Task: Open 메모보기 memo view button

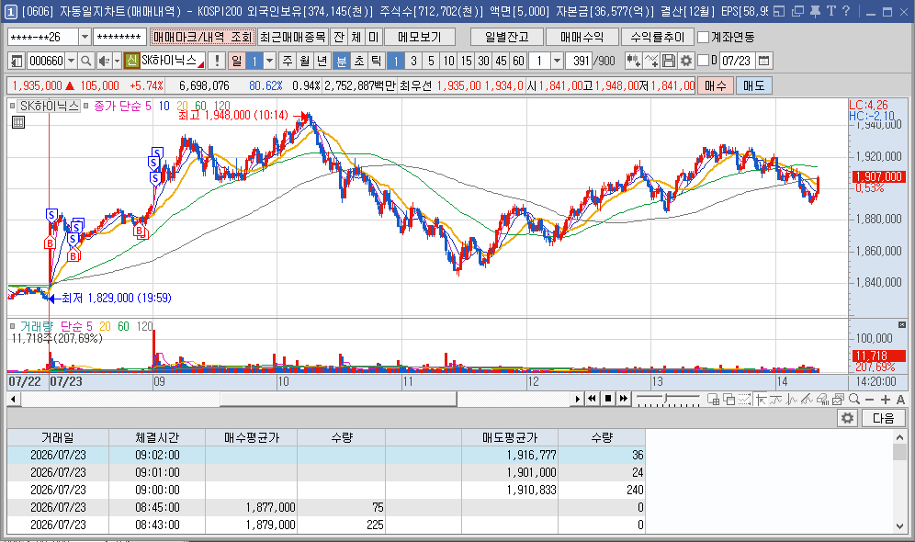Action: (x=420, y=37)
